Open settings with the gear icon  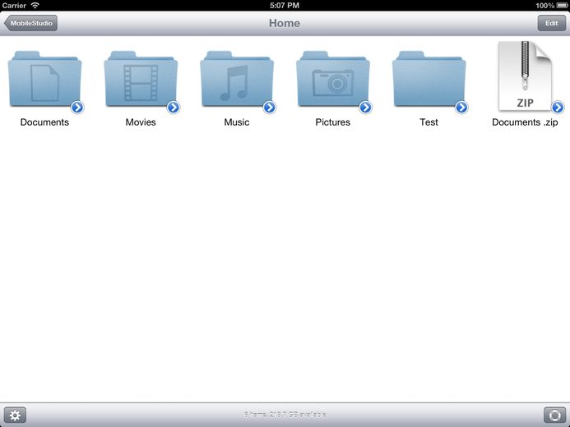point(15,415)
